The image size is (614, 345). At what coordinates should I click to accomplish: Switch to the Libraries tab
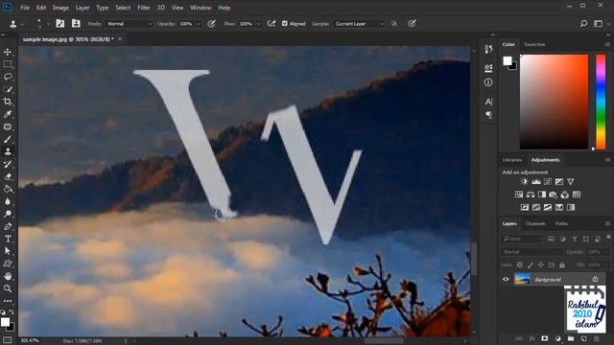[x=511, y=160]
